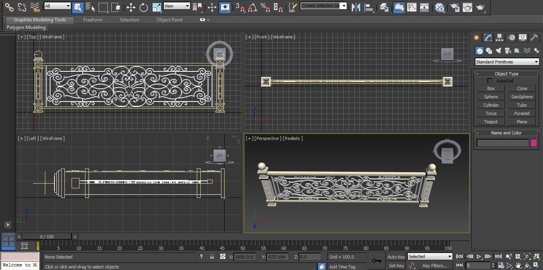Open the Hierarchy command panel tab

(x=500, y=38)
